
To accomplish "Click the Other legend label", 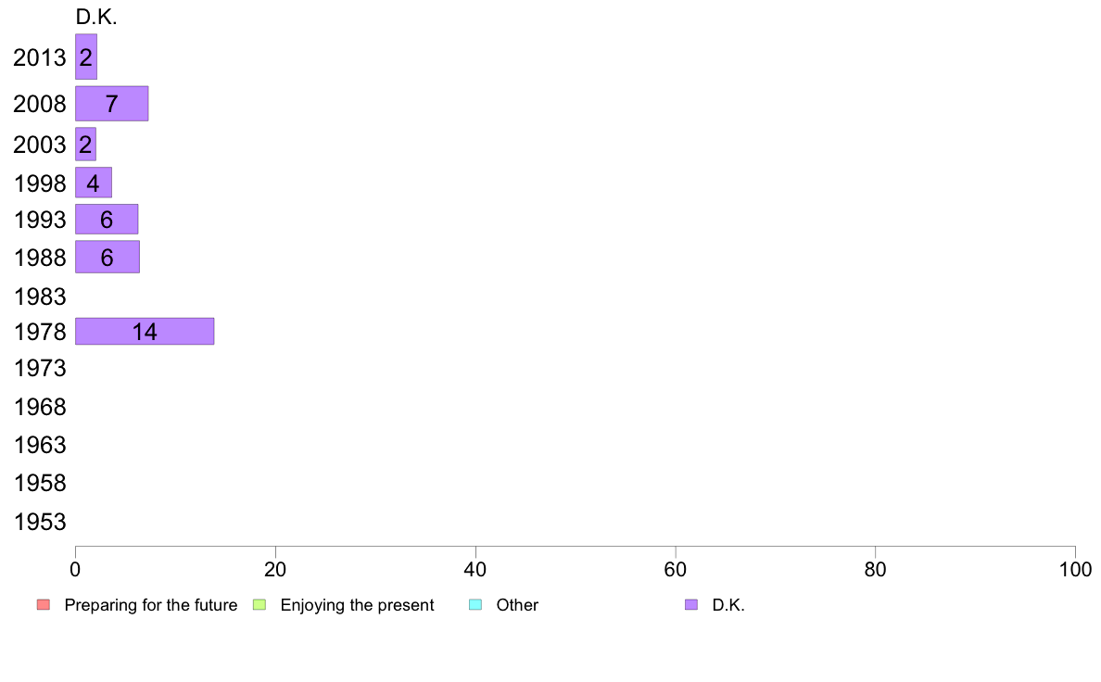I will click(x=517, y=605).
